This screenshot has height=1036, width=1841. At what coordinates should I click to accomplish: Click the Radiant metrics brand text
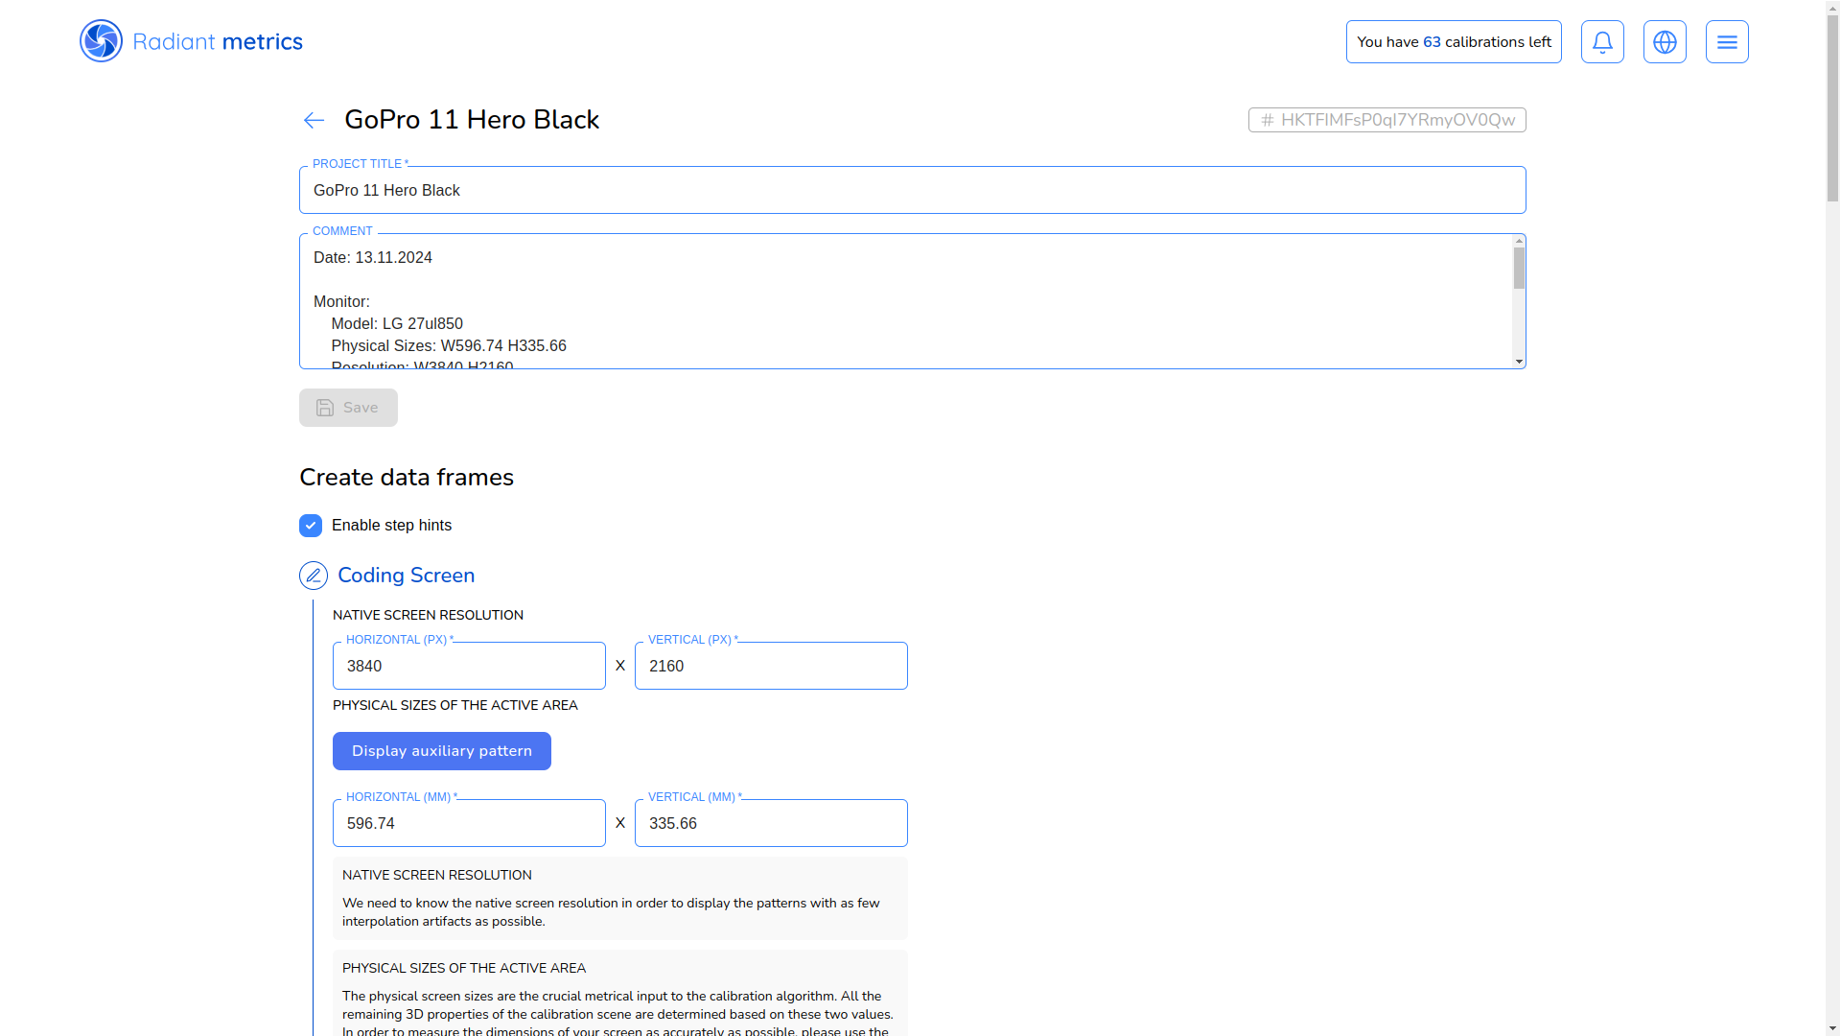click(218, 42)
